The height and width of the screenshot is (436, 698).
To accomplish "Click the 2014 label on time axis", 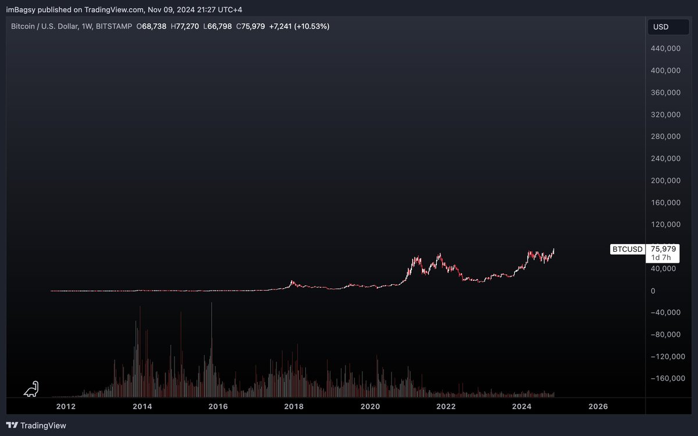I will (142, 406).
